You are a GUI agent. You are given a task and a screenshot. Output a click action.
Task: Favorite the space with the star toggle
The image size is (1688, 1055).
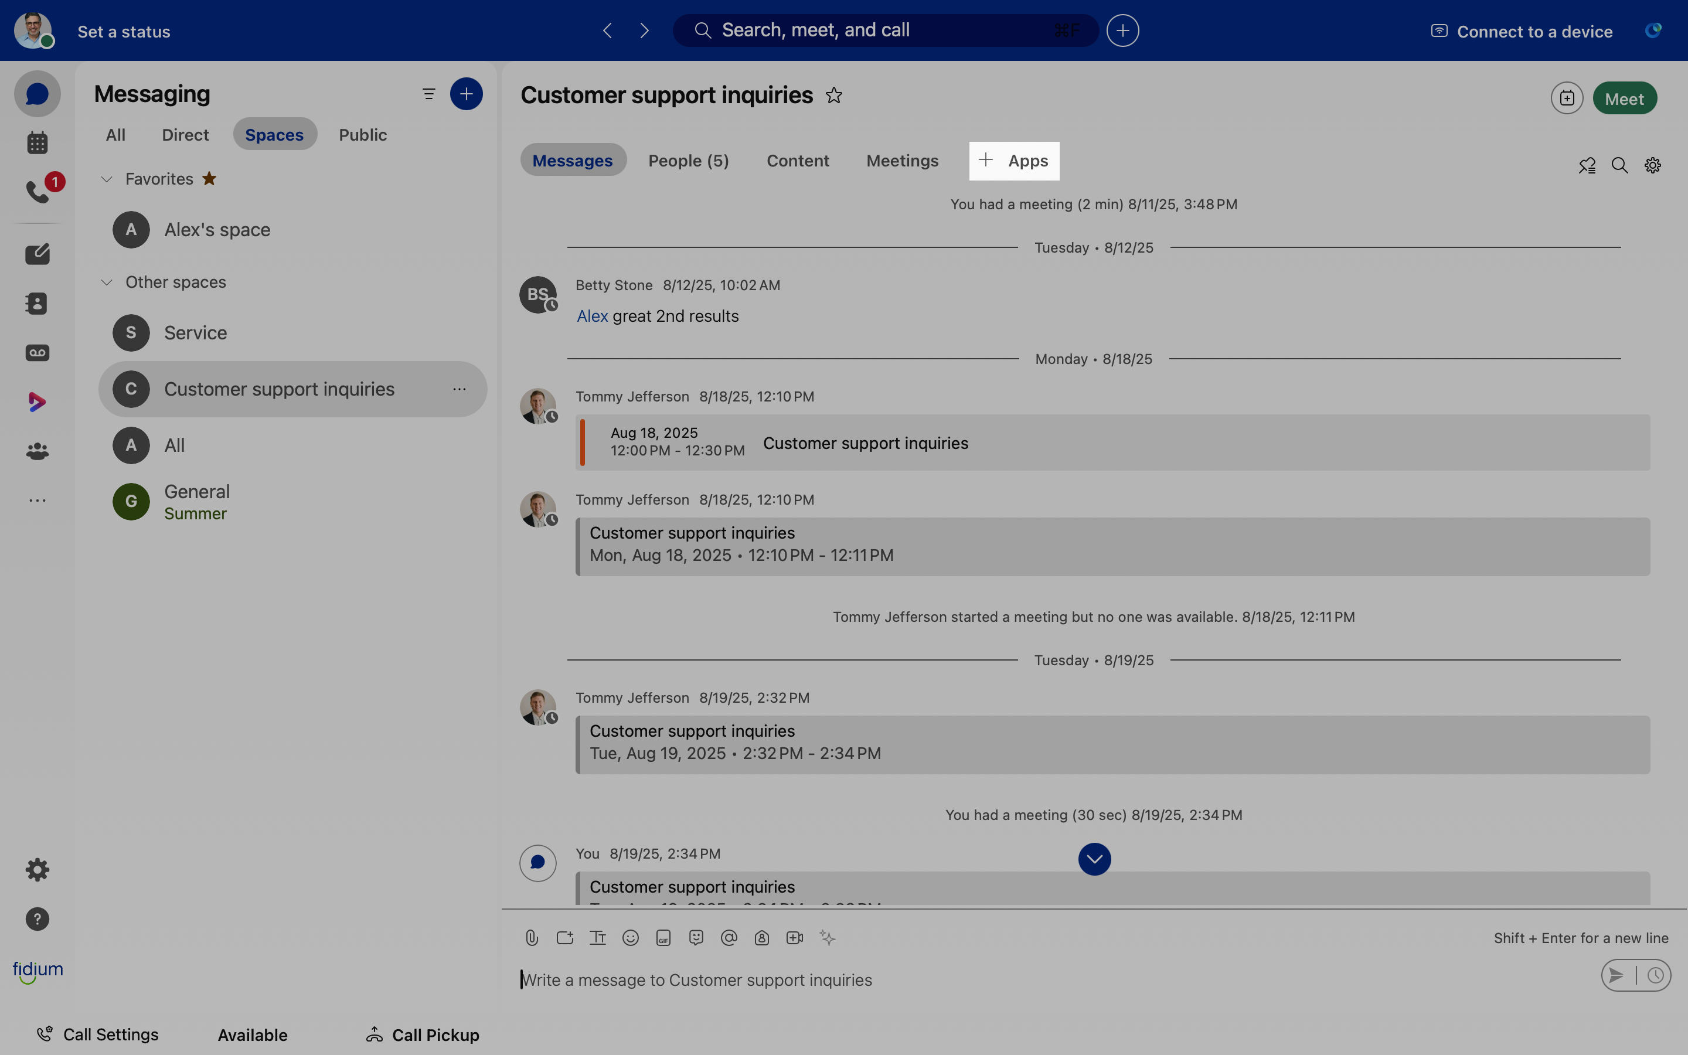click(834, 96)
